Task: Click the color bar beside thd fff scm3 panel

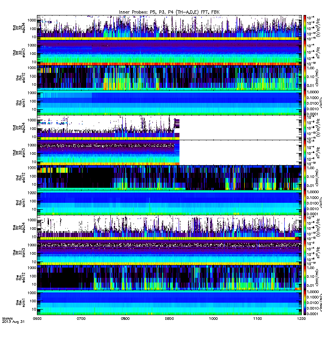Action: 305,153
